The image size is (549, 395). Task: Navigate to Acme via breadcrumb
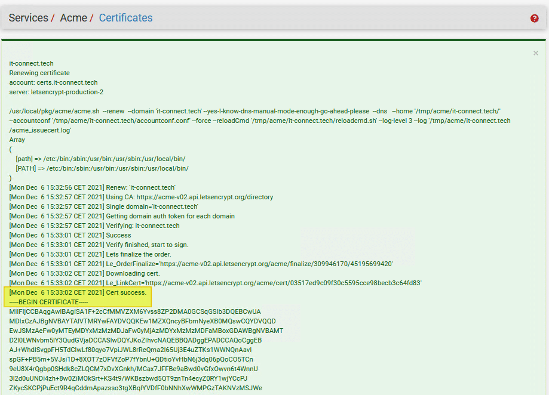pyautogui.click(x=73, y=18)
